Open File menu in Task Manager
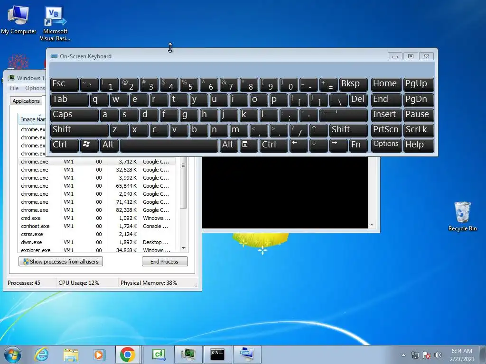 click(14, 88)
